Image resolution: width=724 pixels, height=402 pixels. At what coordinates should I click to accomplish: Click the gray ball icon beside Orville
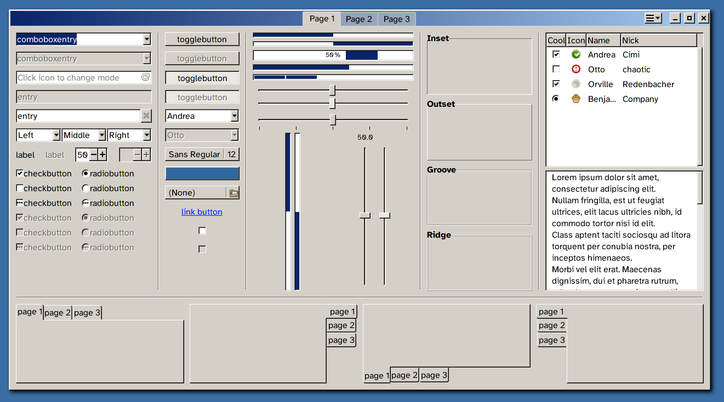coord(575,84)
